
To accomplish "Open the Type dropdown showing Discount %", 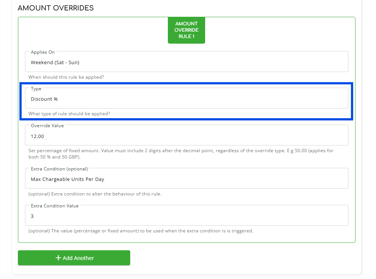I will [x=187, y=98].
